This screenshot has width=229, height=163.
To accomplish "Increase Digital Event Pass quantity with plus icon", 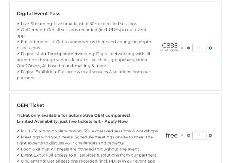I will pyautogui.click(x=210, y=48).
